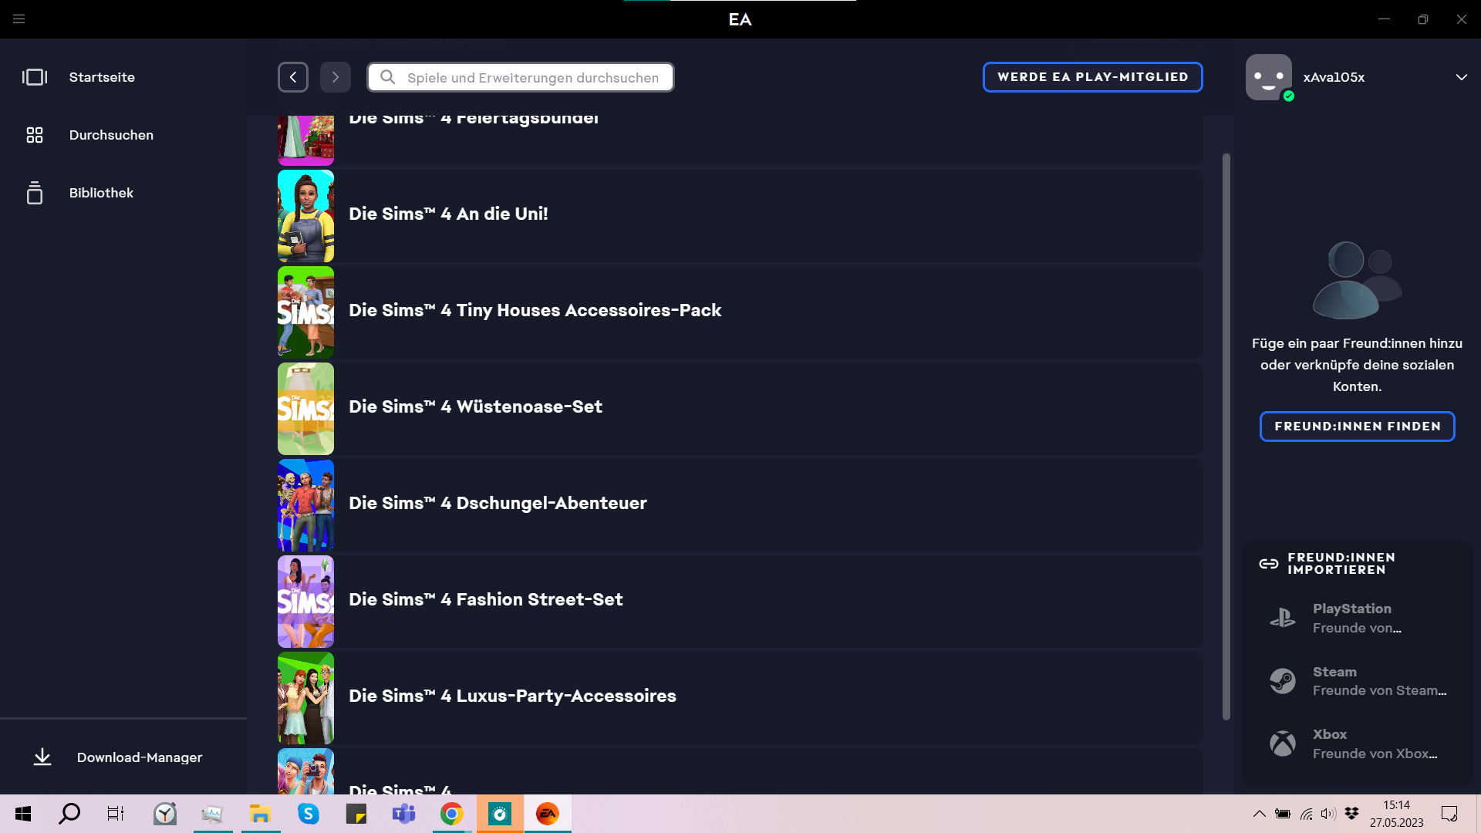
Task: Click the game search input field
Action: [x=532, y=77]
